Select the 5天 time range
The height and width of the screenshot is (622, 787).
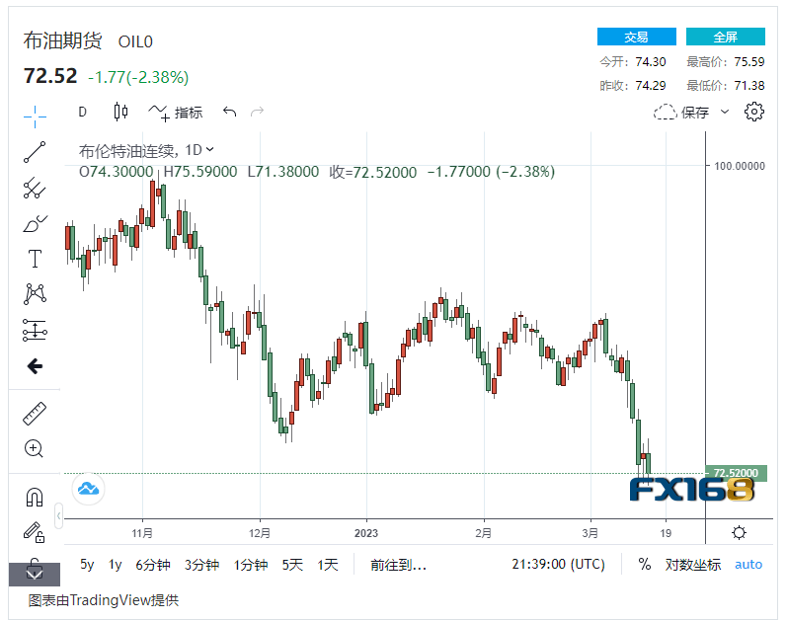click(x=292, y=565)
